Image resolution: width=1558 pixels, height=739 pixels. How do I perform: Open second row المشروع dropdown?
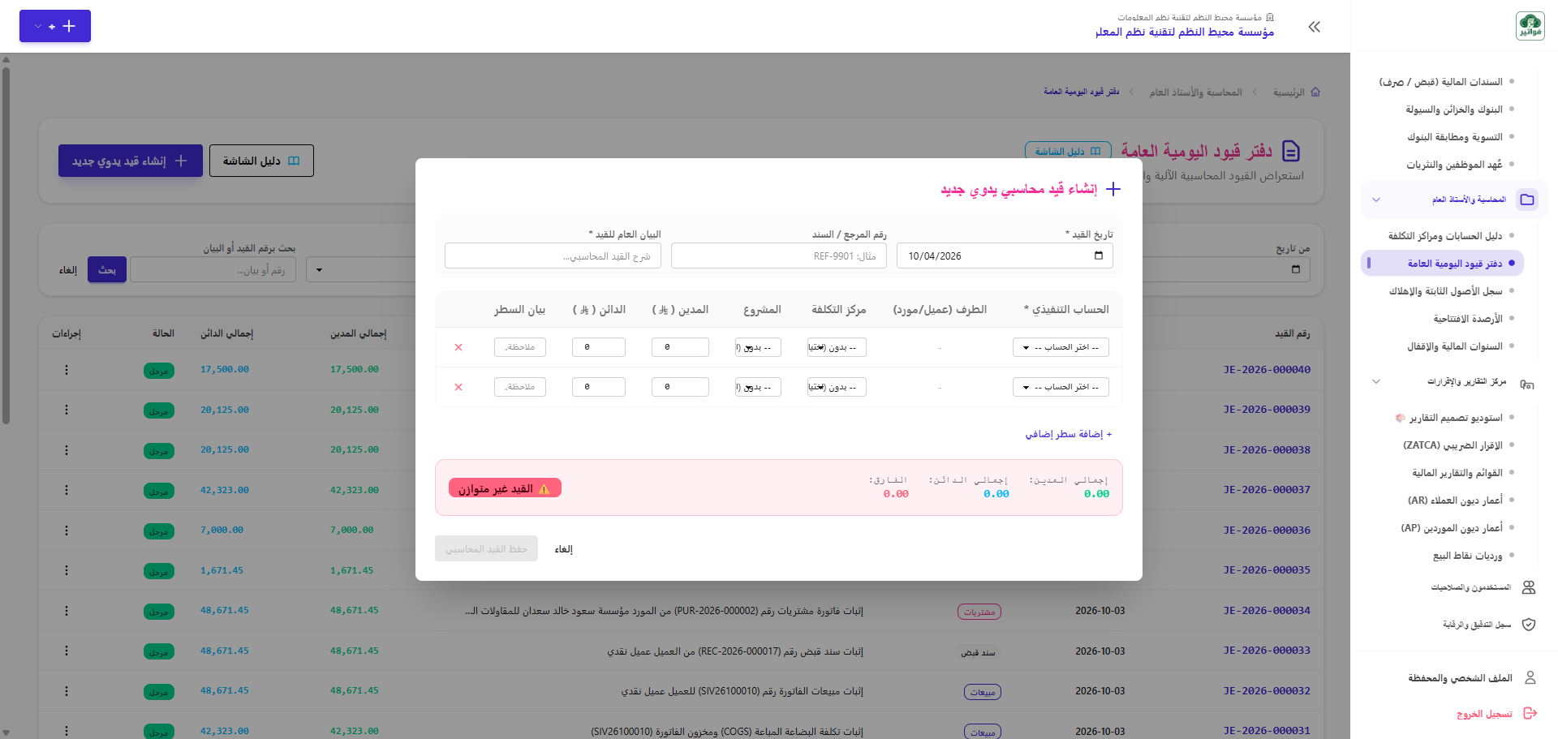point(758,387)
